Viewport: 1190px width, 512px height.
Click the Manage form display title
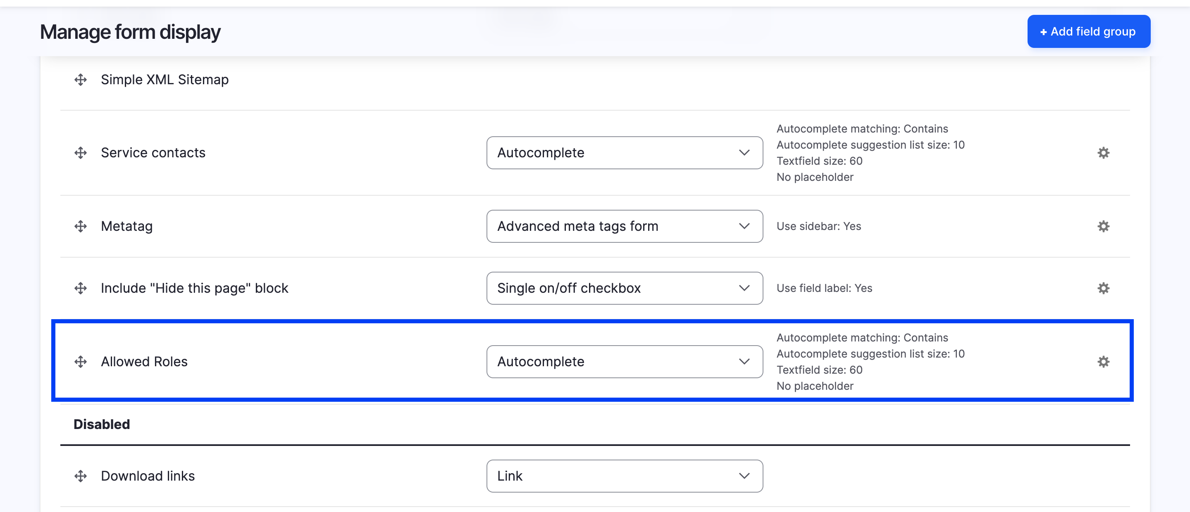coord(130,31)
